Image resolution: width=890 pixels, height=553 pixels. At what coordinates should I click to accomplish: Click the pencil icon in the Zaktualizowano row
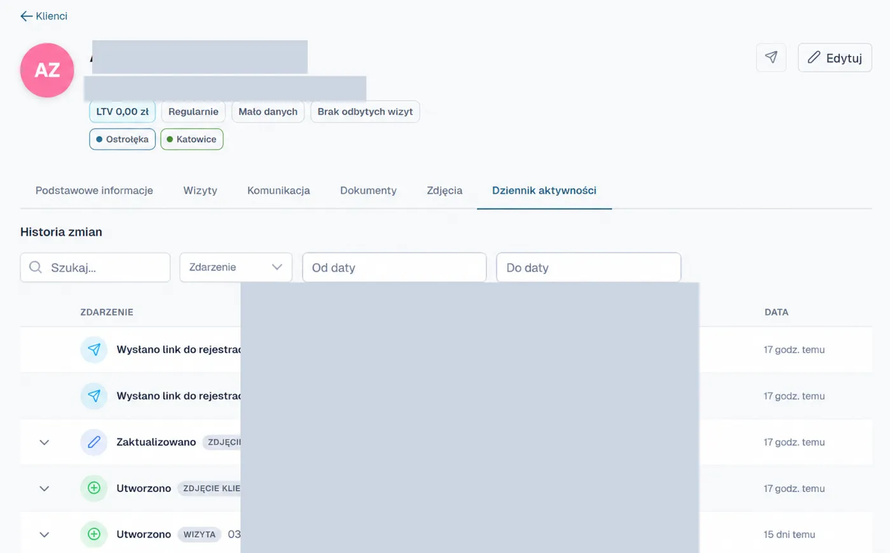point(94,442)
